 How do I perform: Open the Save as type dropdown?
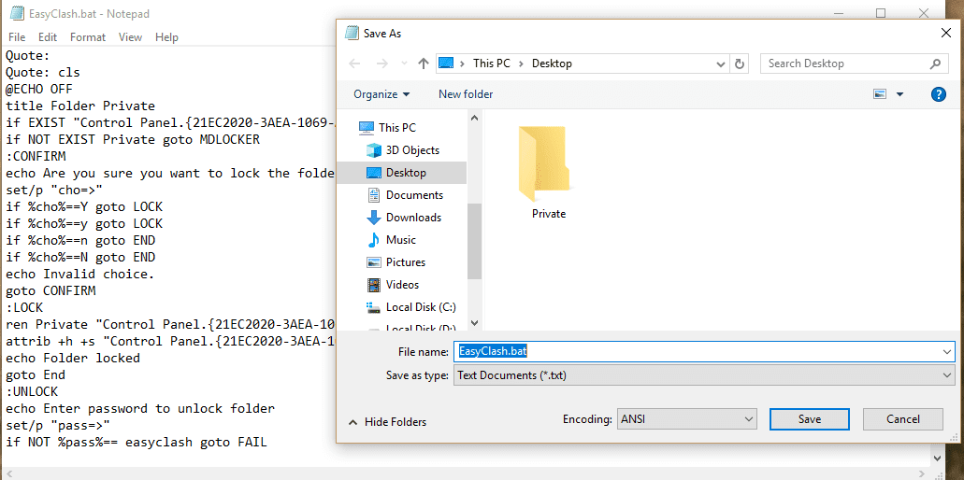704,375
